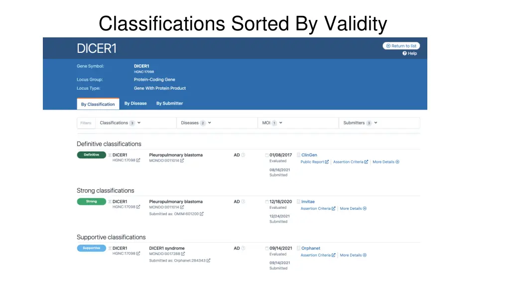Click the external link icon on Invitae Assertion Criteria
This screenshot has width=510, height=287.
pyautogui.click(x=332, y=208)
